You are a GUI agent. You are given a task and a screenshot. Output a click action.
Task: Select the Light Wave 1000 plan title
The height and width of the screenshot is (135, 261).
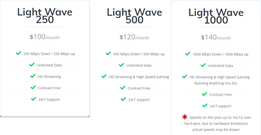pos(216,16)
